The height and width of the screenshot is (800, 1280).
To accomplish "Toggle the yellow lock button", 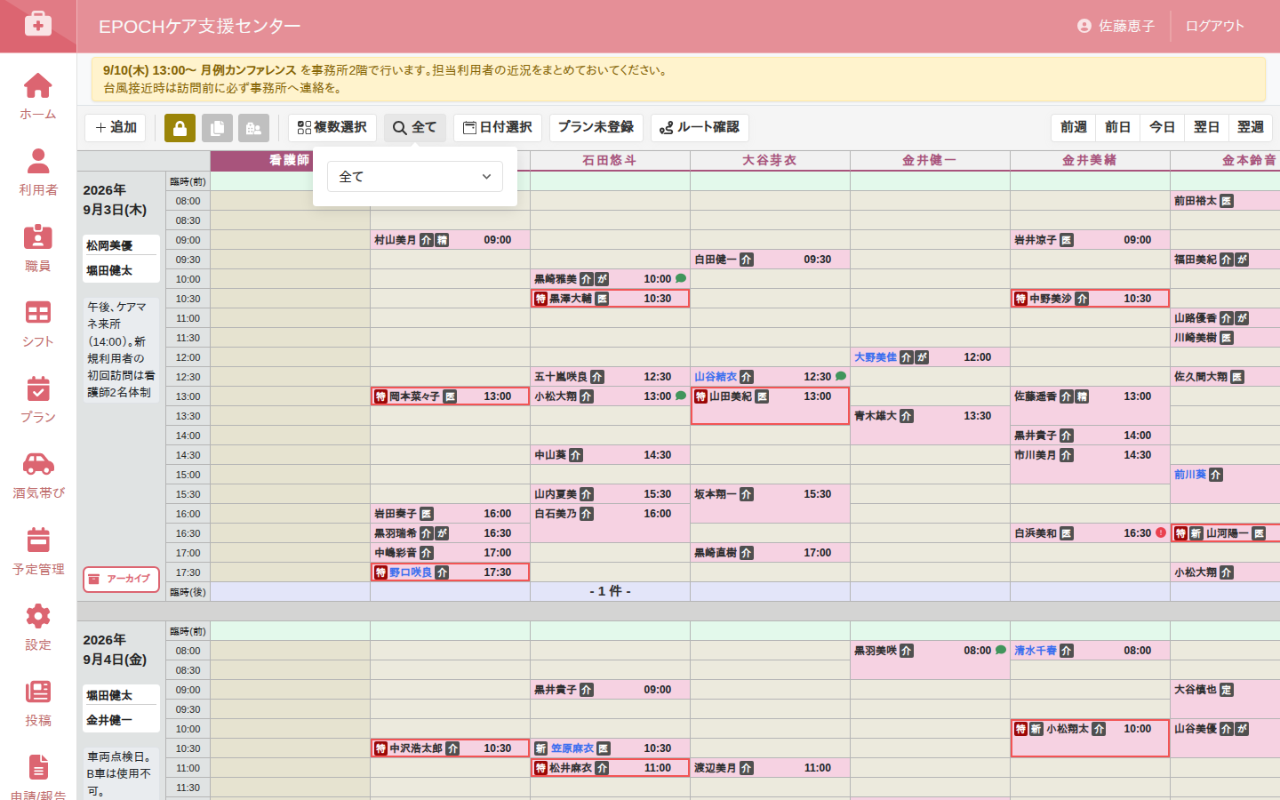I will click(x=180, y=128).
